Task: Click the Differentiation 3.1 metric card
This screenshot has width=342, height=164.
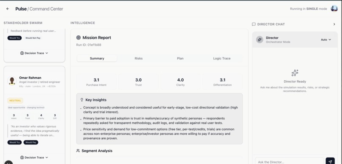Action: [x=222, y=82]
